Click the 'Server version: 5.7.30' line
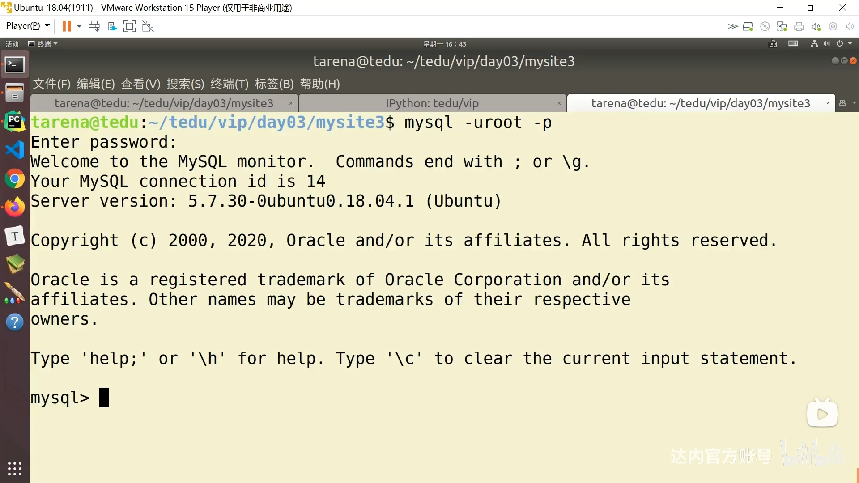The height and width of the screenshot is (483, 859). tap(266, 201)
